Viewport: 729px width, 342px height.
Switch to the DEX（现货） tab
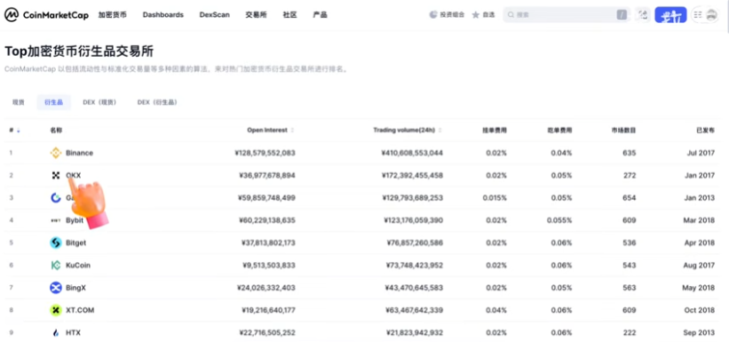(99, 102)
